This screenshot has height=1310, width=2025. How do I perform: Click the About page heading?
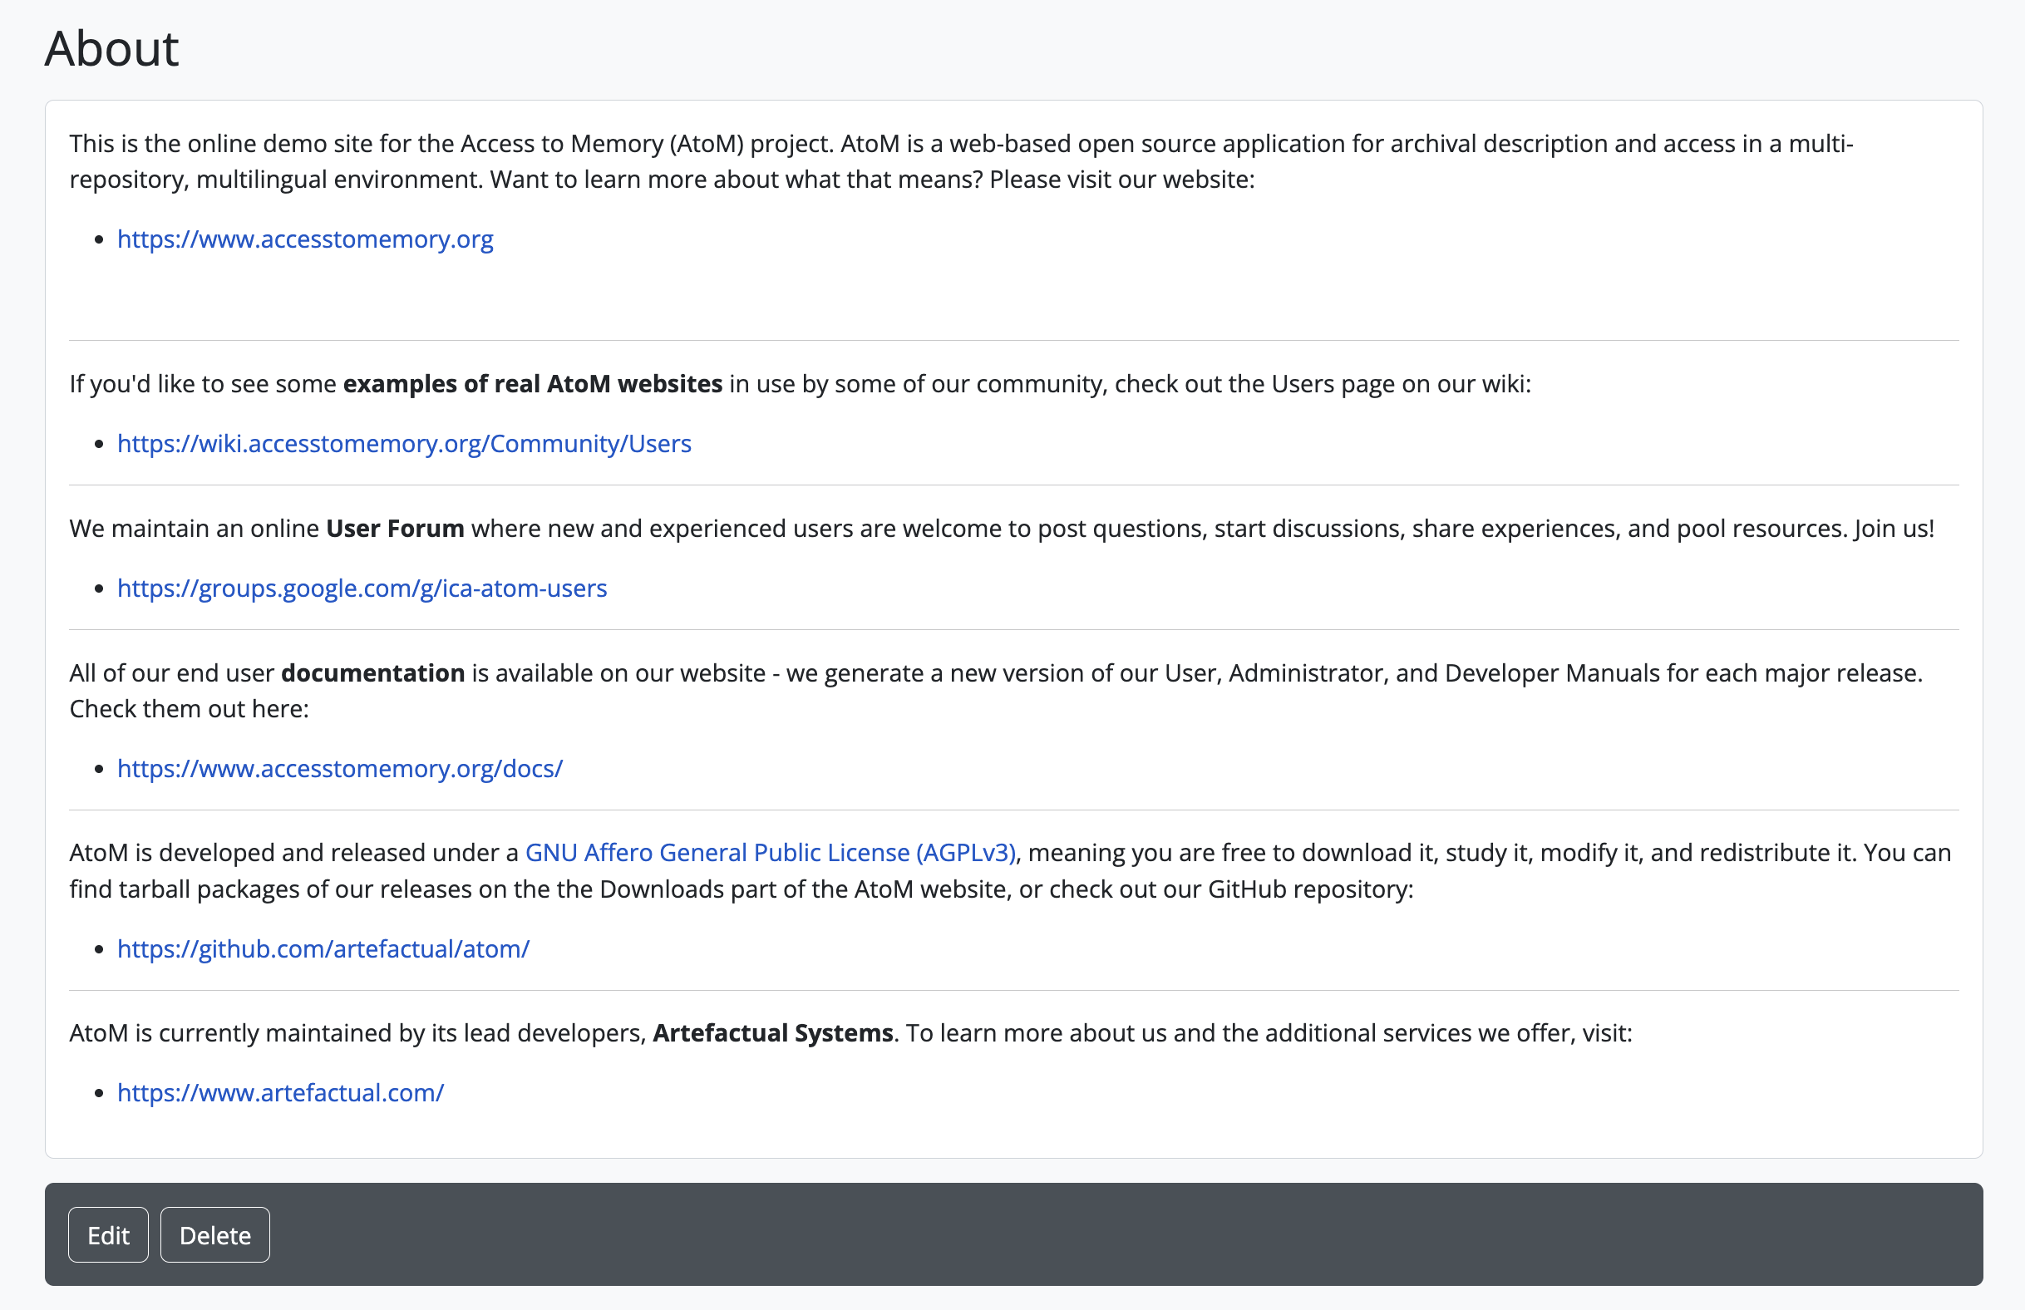point(111,48)
